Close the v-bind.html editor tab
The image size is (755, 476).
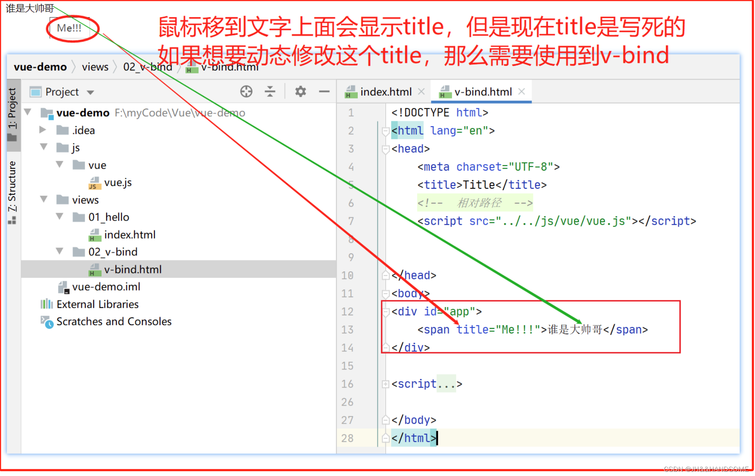[522, 91]
